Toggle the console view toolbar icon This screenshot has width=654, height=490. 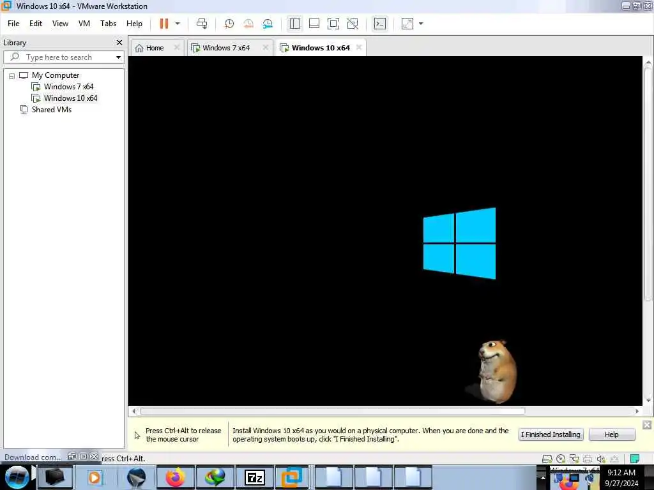coord(380,24)
